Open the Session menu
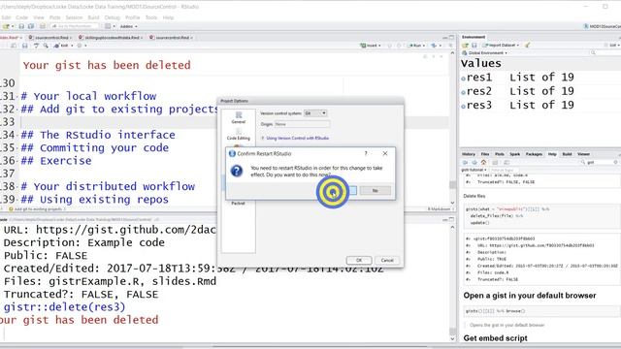This screenshot has height=349, width=621. [x=74, y=17]
